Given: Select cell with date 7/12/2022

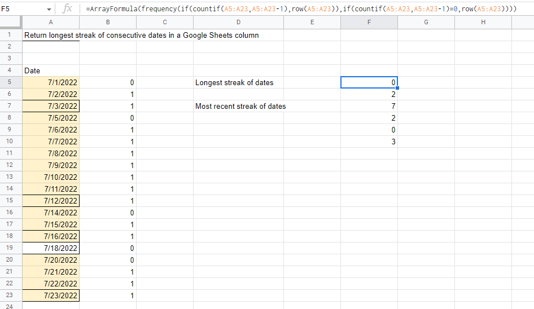Looking at the screenshot, I should pyautogui.click(x=51, y=201).
